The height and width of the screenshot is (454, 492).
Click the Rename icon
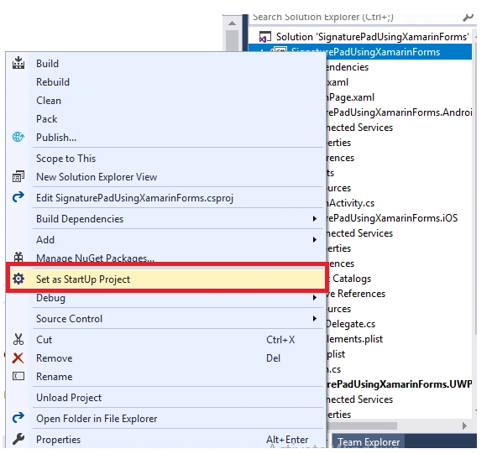click(18, 376)
